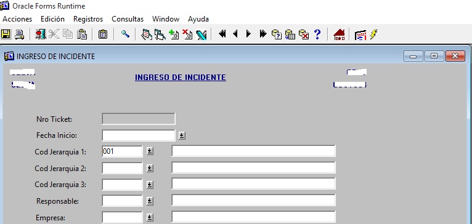Maximize the INGRESO DE INCIDENTE window
This screenshot has height=224, width=472.
(x=434, y=56)
